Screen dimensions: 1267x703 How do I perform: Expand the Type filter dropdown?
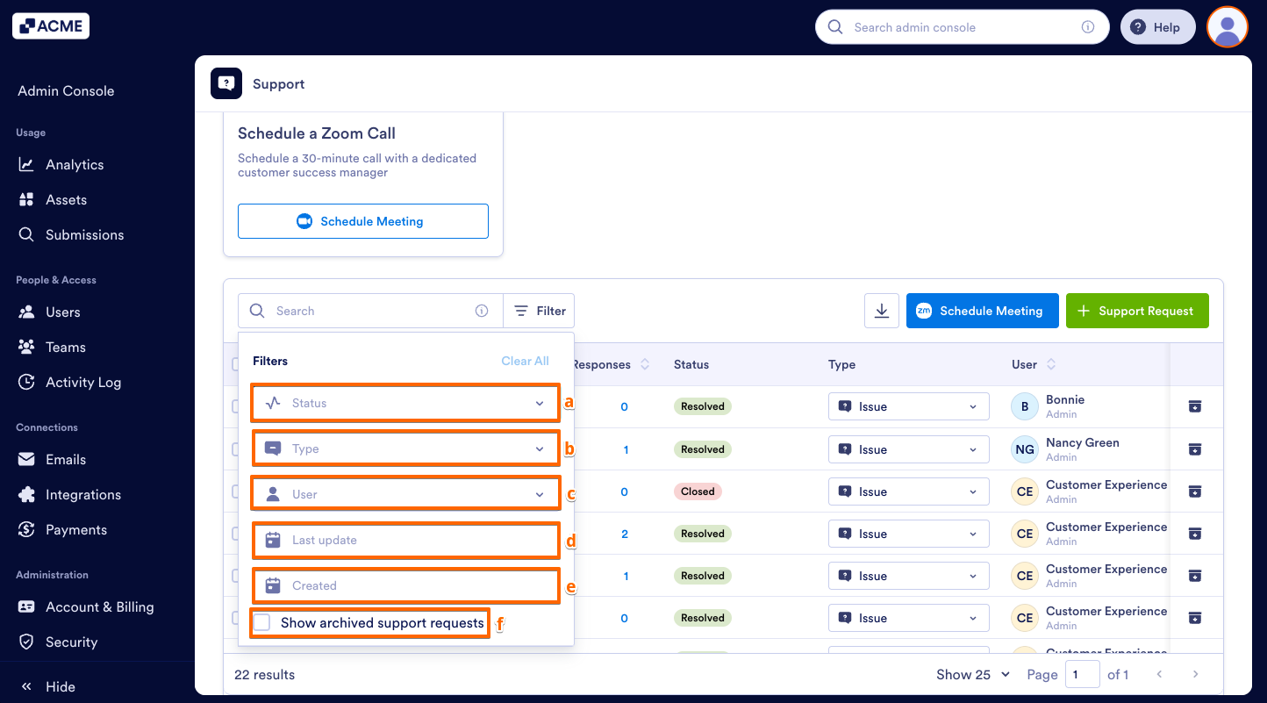(405, 448)
